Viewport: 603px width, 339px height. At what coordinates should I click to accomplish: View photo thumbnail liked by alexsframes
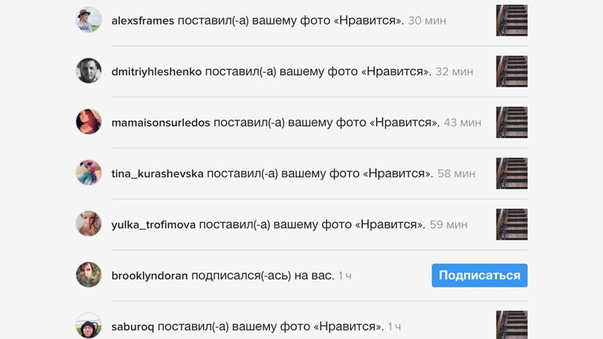pos(512,21)
